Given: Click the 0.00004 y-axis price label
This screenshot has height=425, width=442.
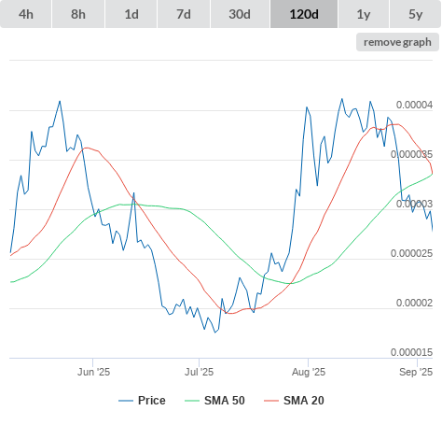Looking at the screenshot, I should [414, 106].
